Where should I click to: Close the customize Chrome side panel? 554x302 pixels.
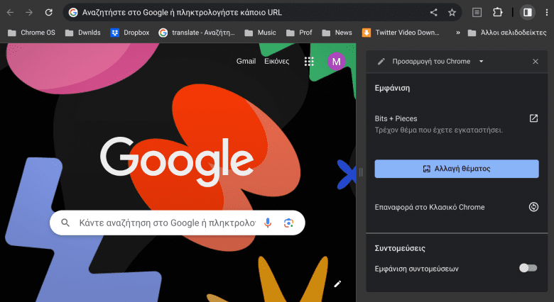(536, 62)
